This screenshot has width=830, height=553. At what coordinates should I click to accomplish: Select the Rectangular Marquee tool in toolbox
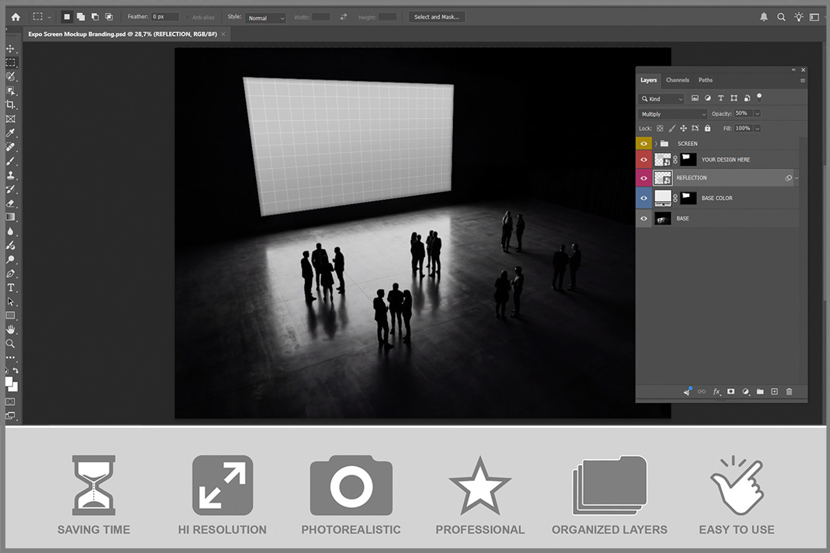point(10,63)
